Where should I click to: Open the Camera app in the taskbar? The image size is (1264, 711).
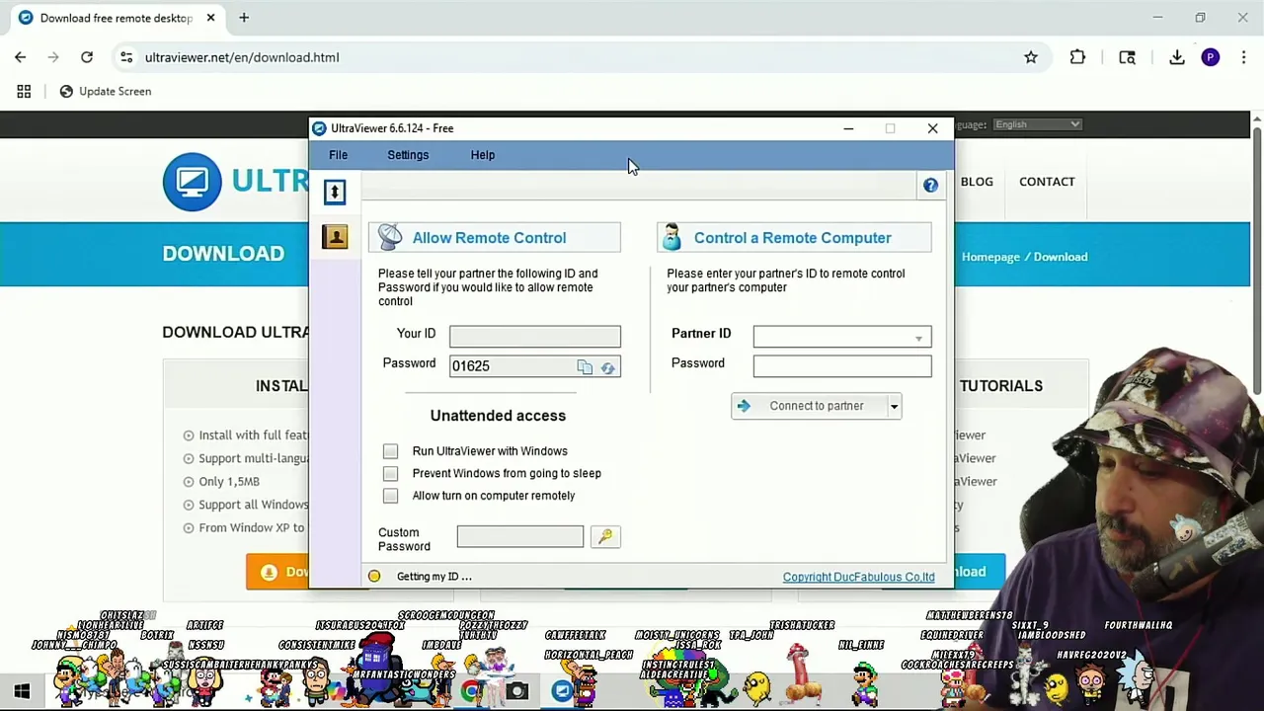click(x=516, y=691)
